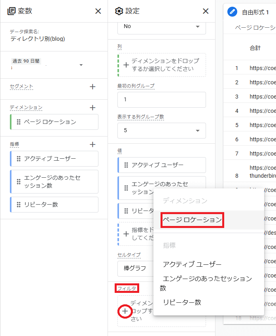Grab drag handle of リピーター数 in variables
The height and width of the screenshot is (336, 276).
click(x=19, y=205)
